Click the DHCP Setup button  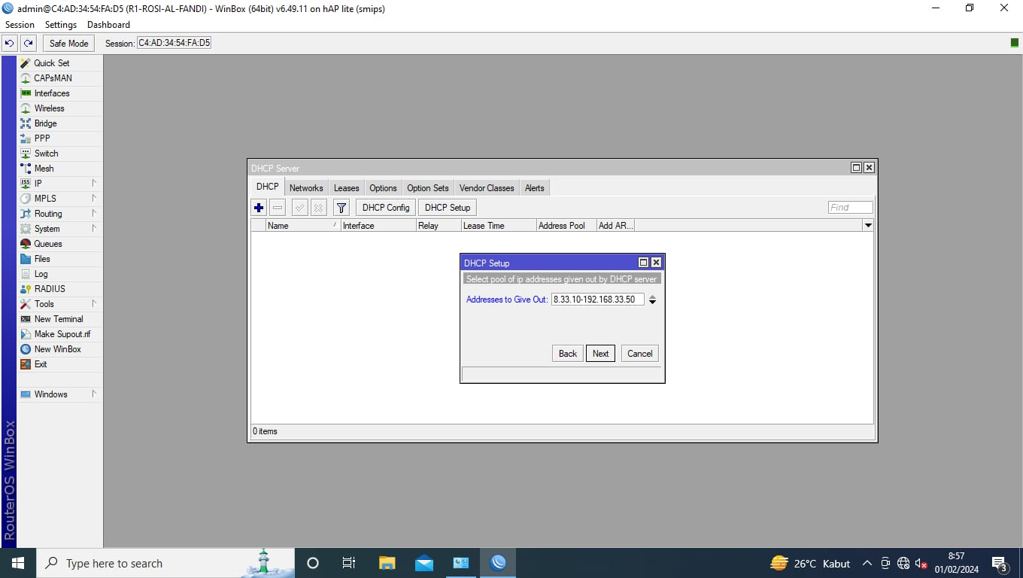[448, 208]
